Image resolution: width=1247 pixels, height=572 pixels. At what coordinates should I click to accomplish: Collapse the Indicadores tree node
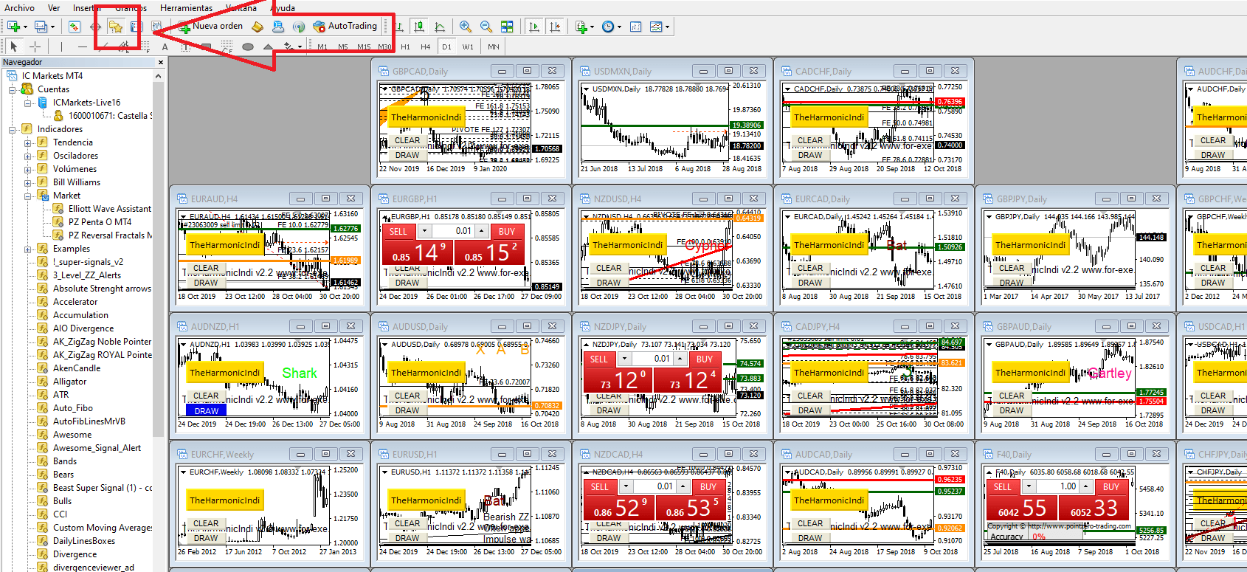coord(12,129)
